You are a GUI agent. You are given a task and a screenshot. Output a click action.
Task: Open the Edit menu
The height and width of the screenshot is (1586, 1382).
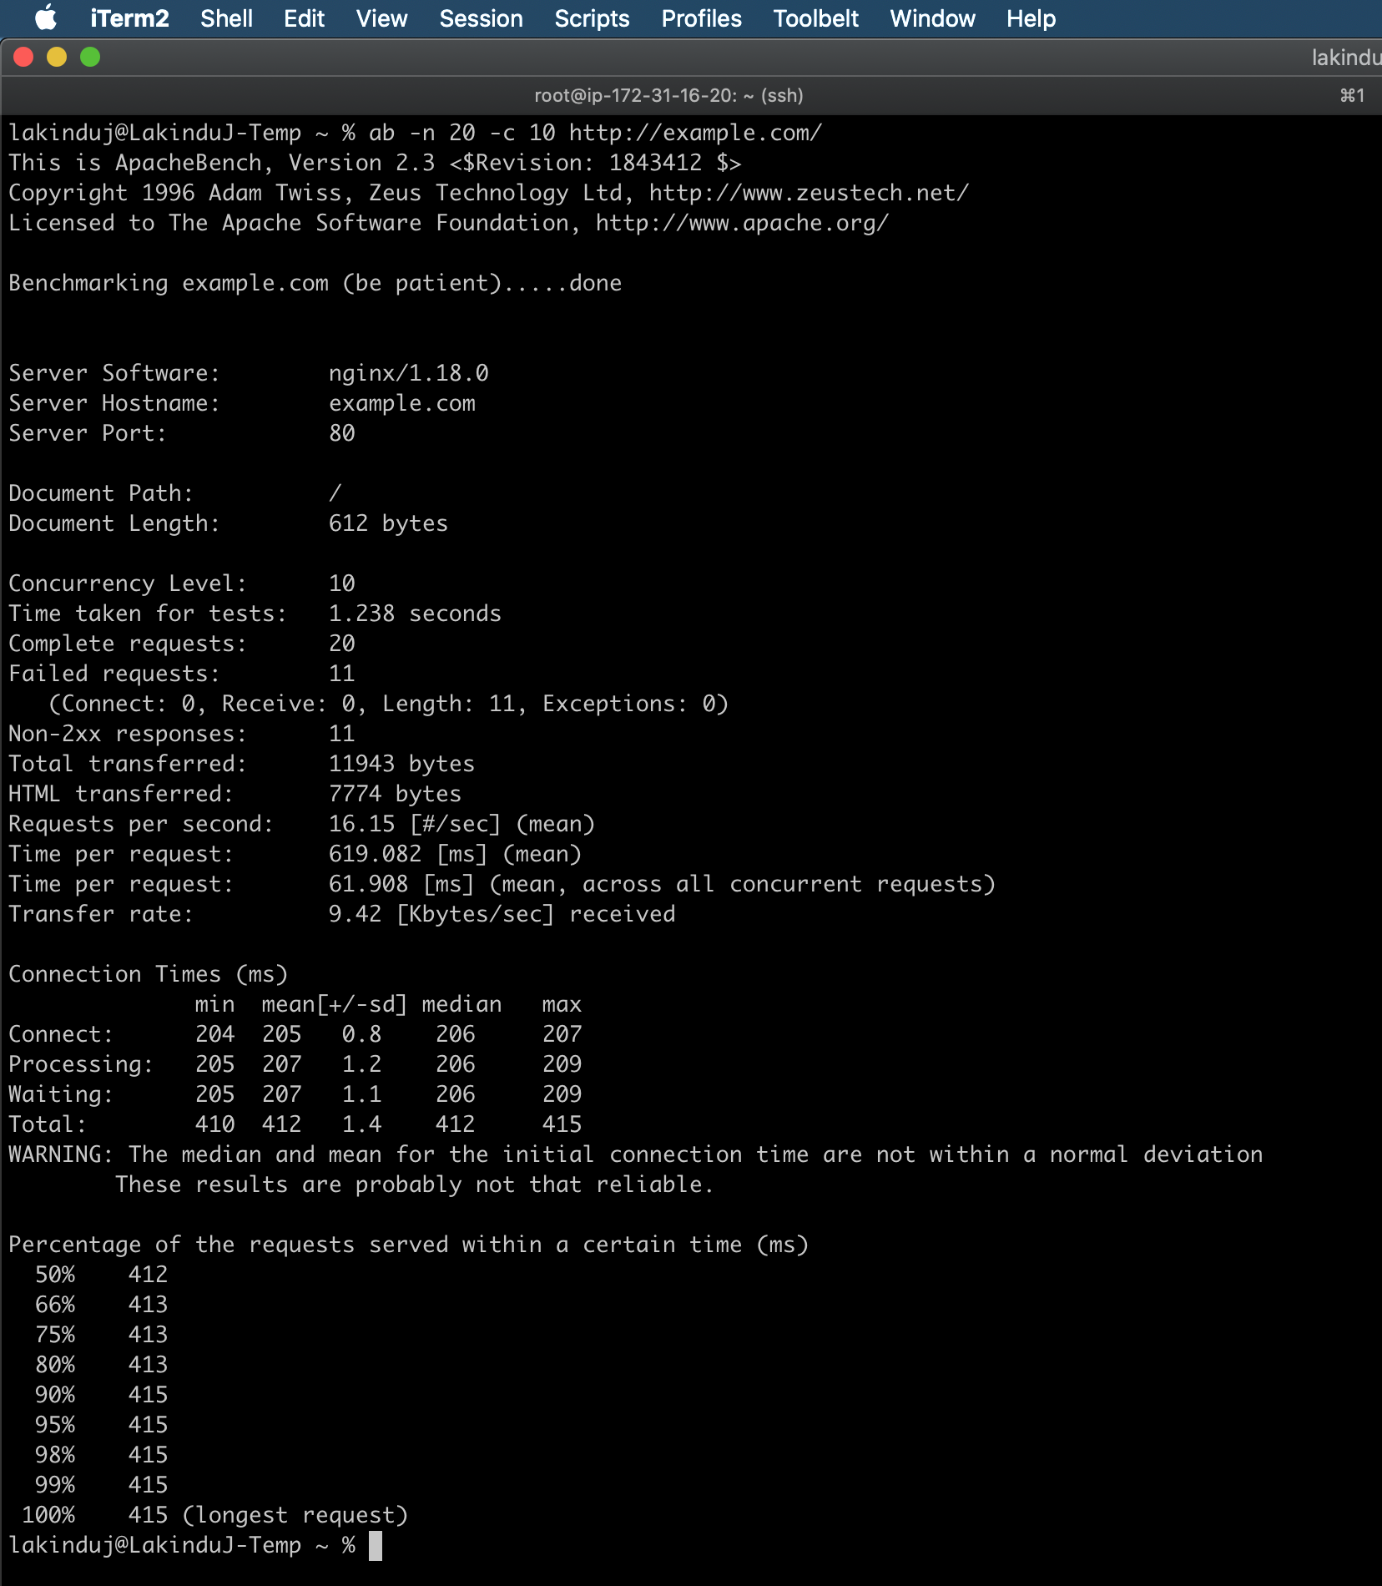click(304, 18)
